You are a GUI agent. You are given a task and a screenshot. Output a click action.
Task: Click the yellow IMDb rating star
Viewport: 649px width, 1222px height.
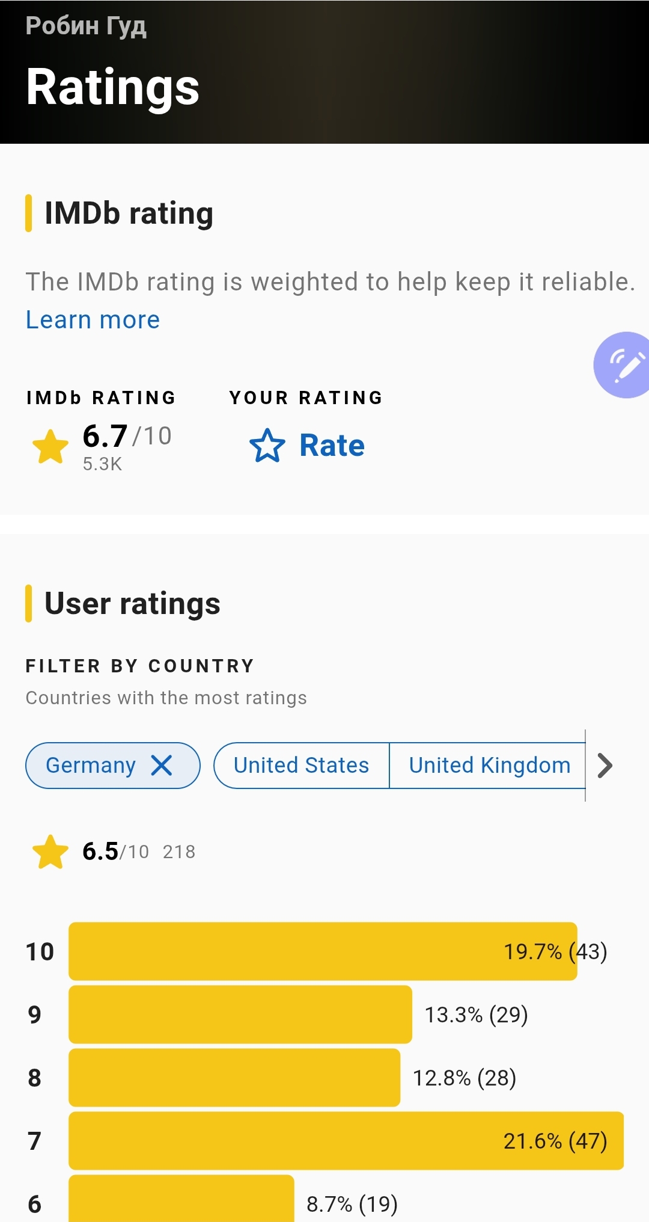tap(50, 447)
